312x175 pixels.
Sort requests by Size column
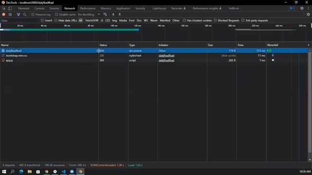click(x=222, y=45)
